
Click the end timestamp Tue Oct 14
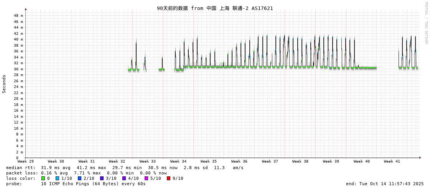click(x=385, y=184)
